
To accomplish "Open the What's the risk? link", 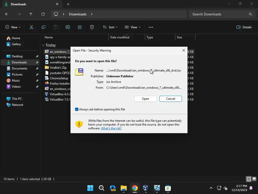I will pos(111,128).
